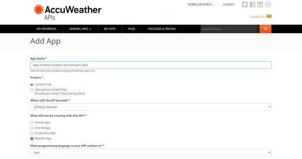Focus the App Name text field
Image resolution: width=302 pixels, height=159 pixels.
click(151, 65)
